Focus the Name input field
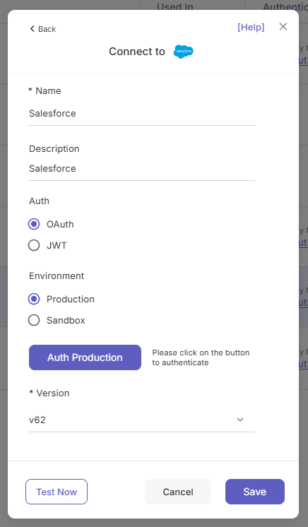 [142, 114]
